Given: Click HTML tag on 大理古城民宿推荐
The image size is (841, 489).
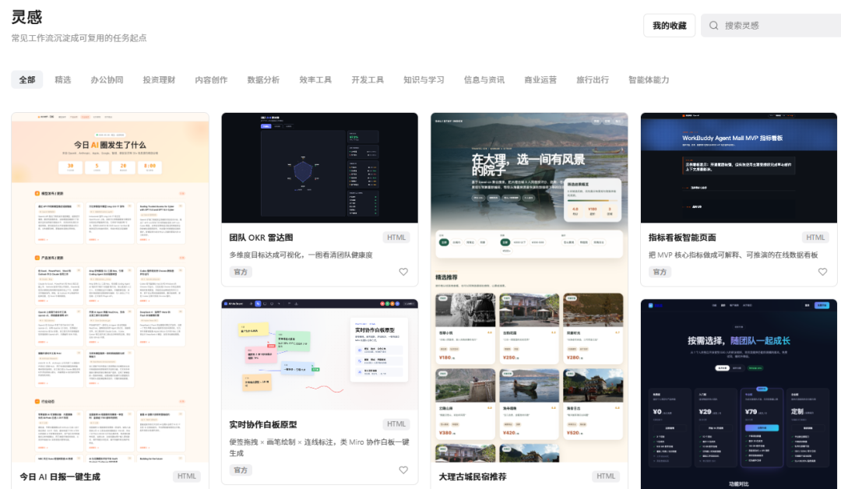Looking at the screenshot, I should click(x=606, y=476).
